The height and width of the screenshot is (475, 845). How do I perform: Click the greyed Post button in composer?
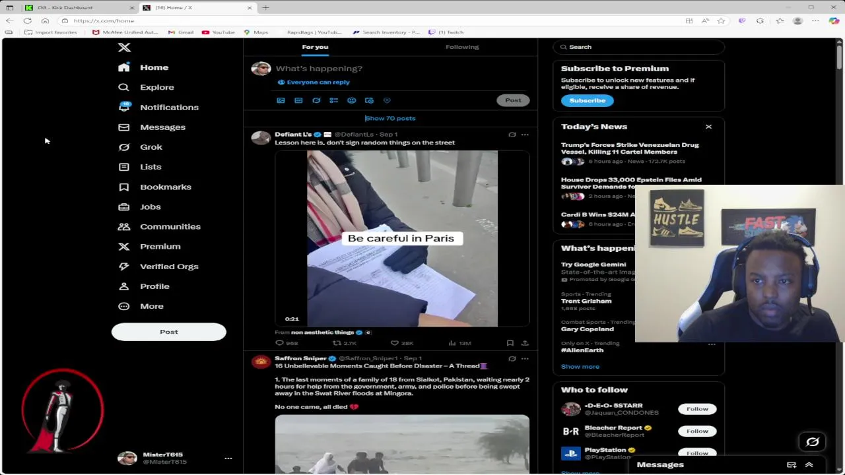pyautogui.click(x=513, y=100)
